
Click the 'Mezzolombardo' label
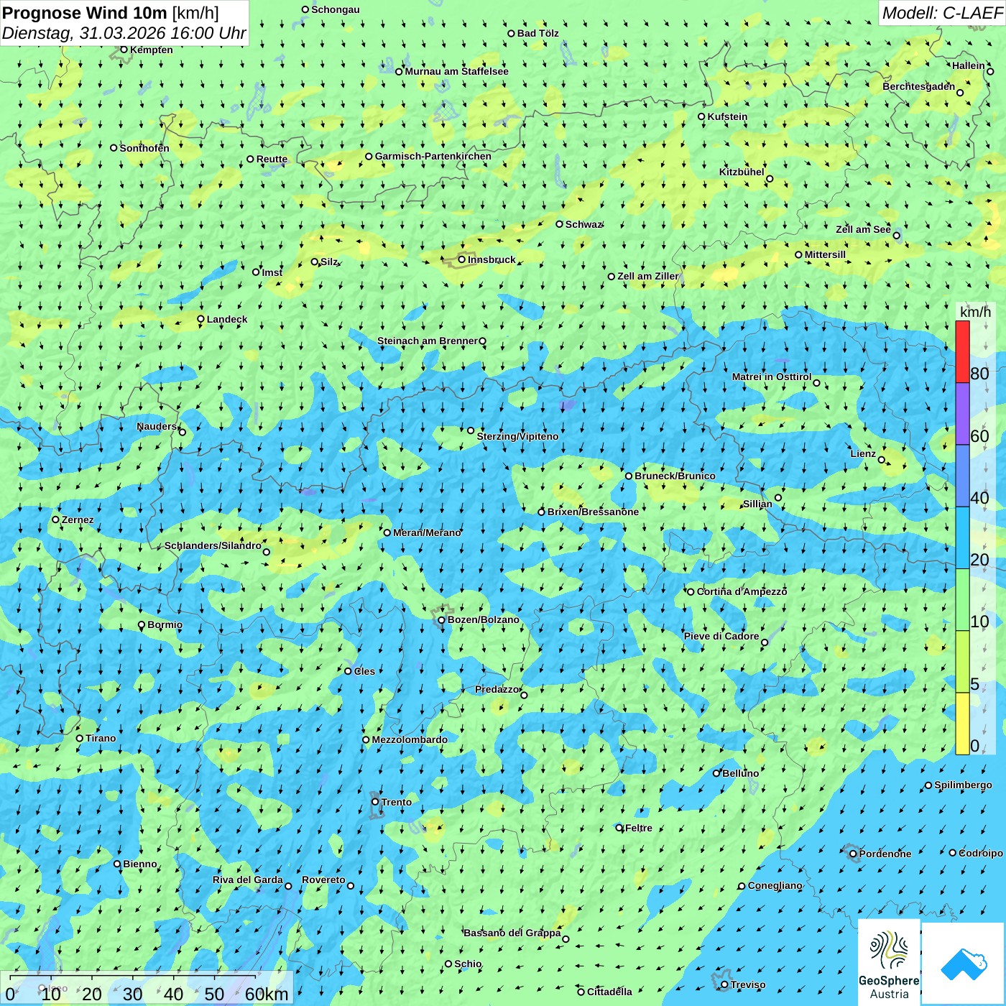pyautogui.click(x=410, y=739)
